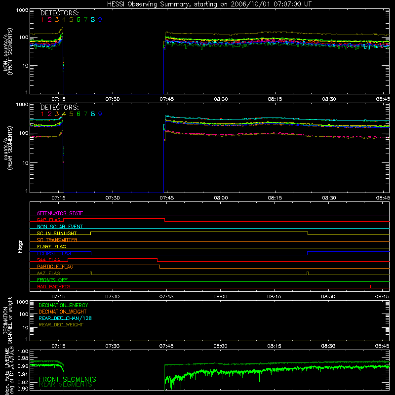
Task: Click 0.98 value on the livetime axis
Action: coord(23,358)
